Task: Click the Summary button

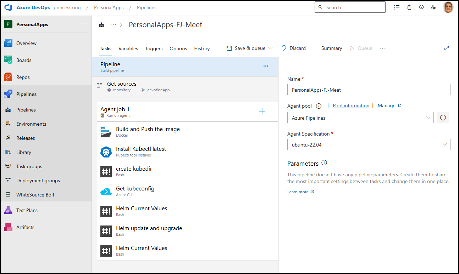Action: 327,48
